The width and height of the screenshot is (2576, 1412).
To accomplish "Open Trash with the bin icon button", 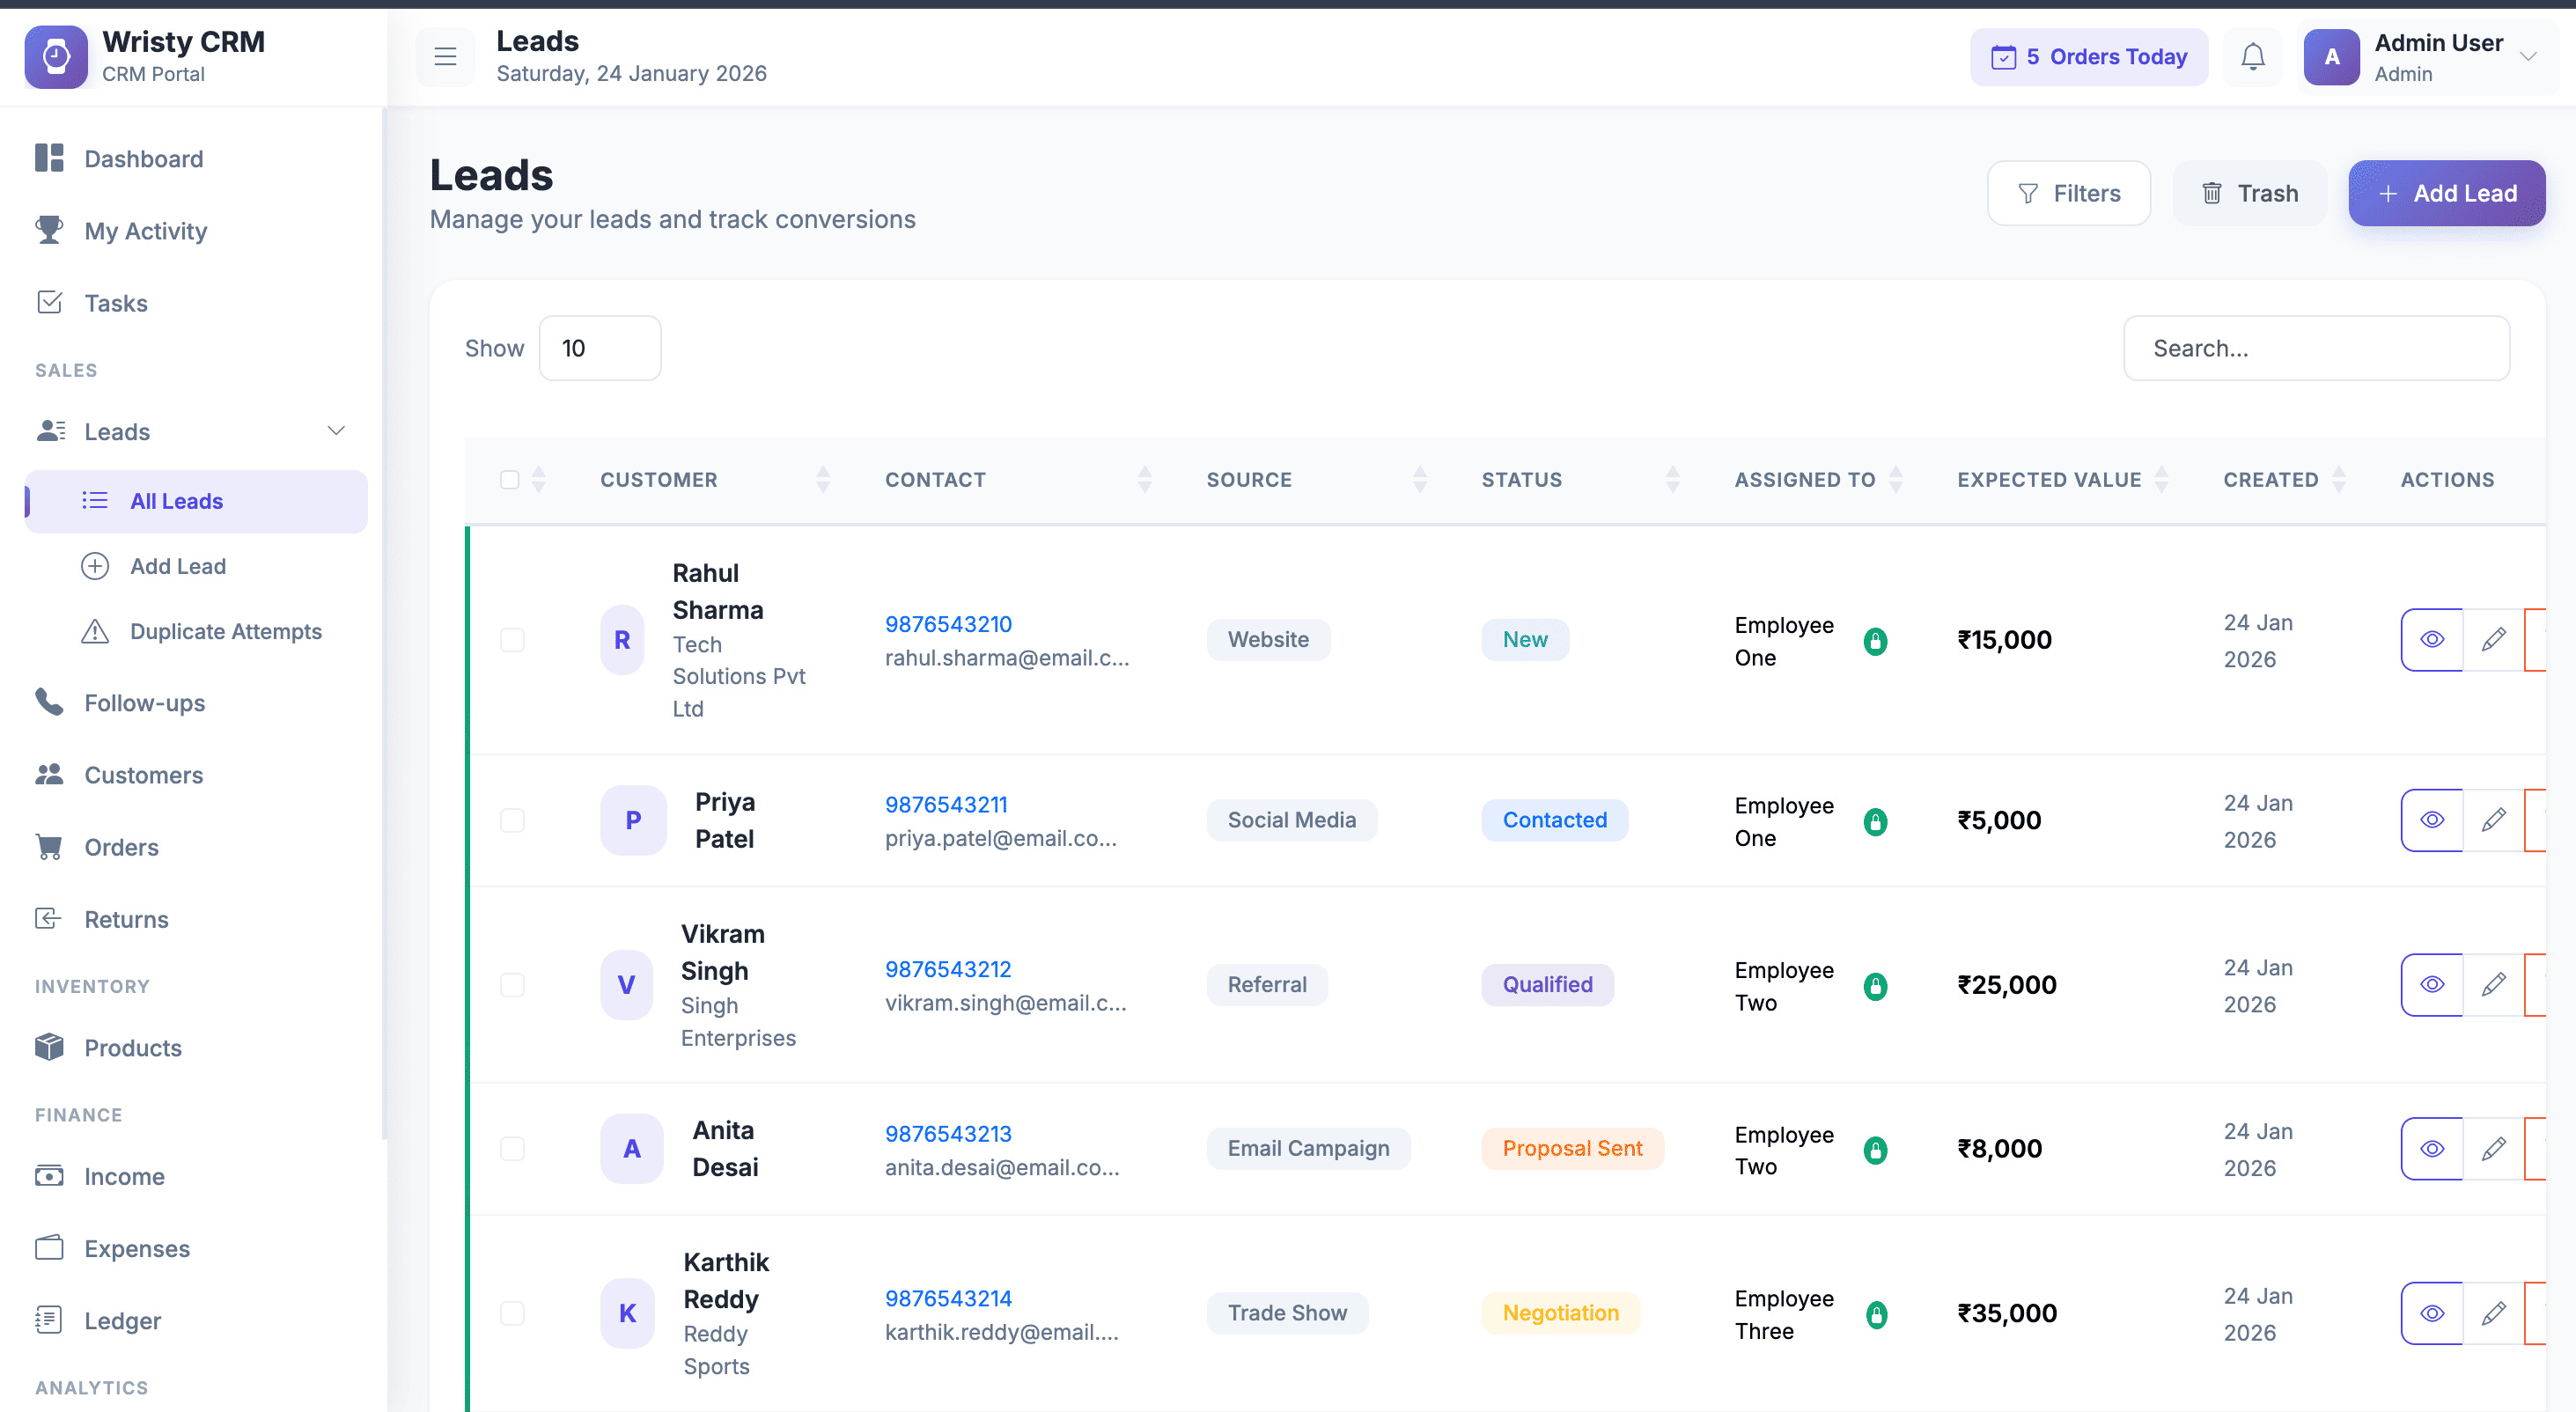I will point(2249,193).
